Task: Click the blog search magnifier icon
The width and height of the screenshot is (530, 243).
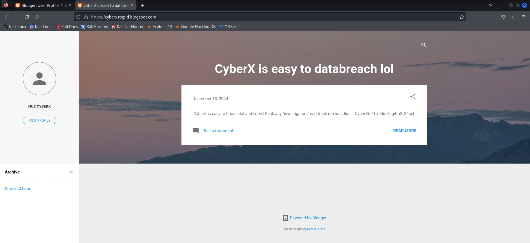Action: click(424, 45)
